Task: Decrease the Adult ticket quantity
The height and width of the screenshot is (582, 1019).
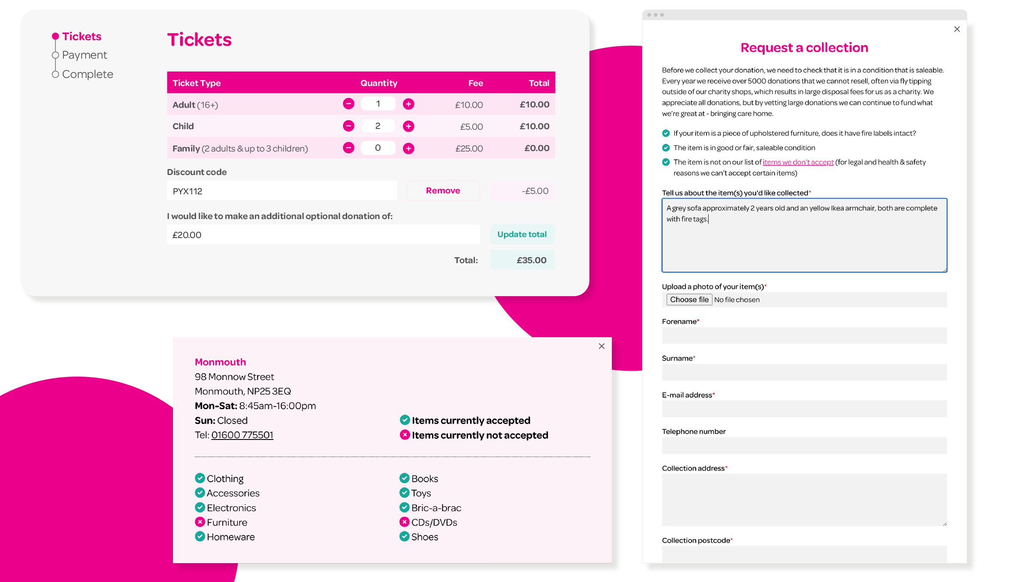Action: 349,104
